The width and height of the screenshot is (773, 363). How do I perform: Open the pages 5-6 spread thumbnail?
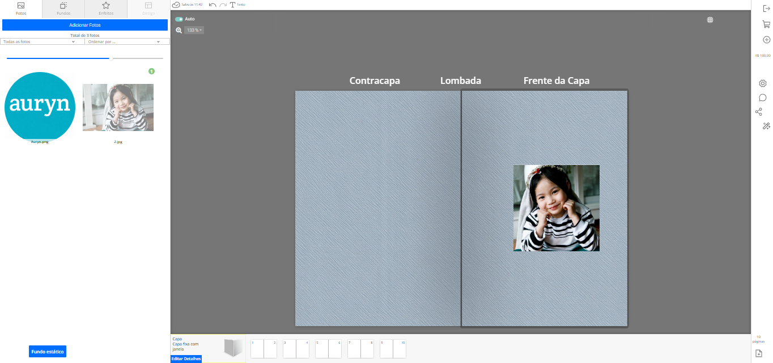(x=328, y=349)
